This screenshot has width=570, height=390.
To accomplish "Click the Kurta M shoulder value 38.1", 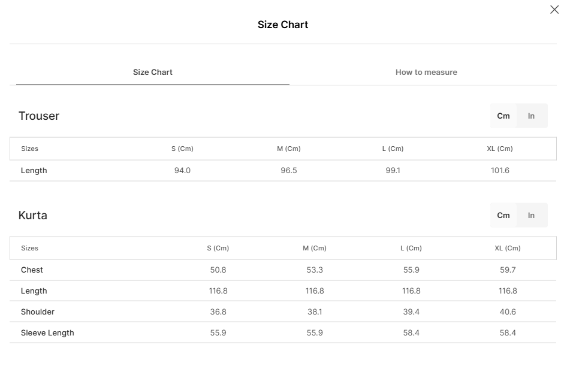I will pyautogui.click(x=315, y=312).
